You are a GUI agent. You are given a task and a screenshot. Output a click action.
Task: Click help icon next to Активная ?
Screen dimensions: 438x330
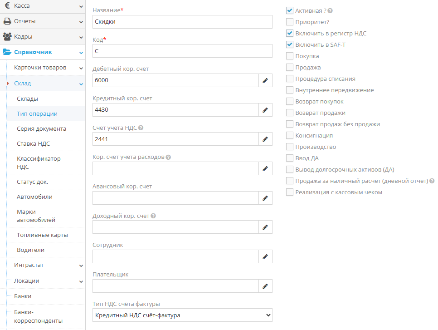pyautogui.click(x=330, y=10)
